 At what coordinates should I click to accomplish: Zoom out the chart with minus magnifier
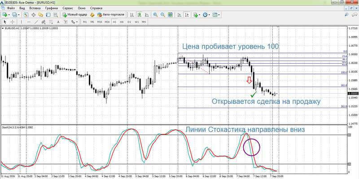[162, 15]
